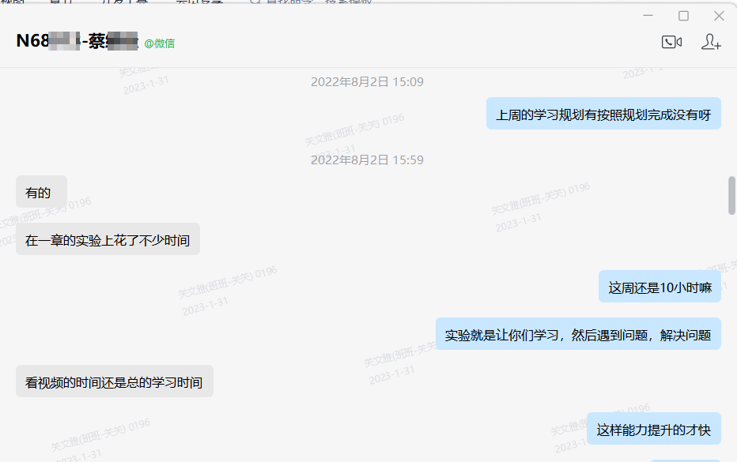Image resolution: width=737 pixels, height=462 pixels.
Task: Click the 15:59 timestamp
Action: pos(367,160)
